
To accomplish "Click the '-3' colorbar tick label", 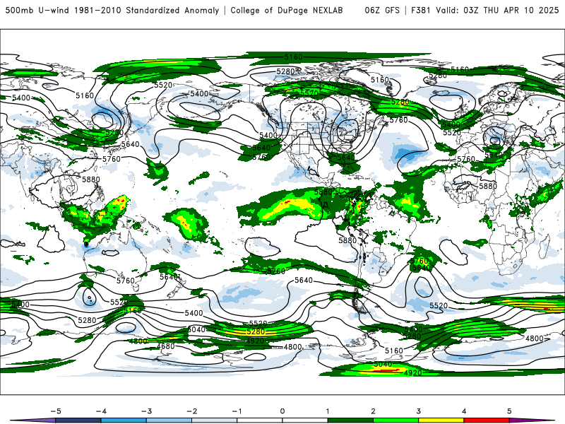I will 146,411.
